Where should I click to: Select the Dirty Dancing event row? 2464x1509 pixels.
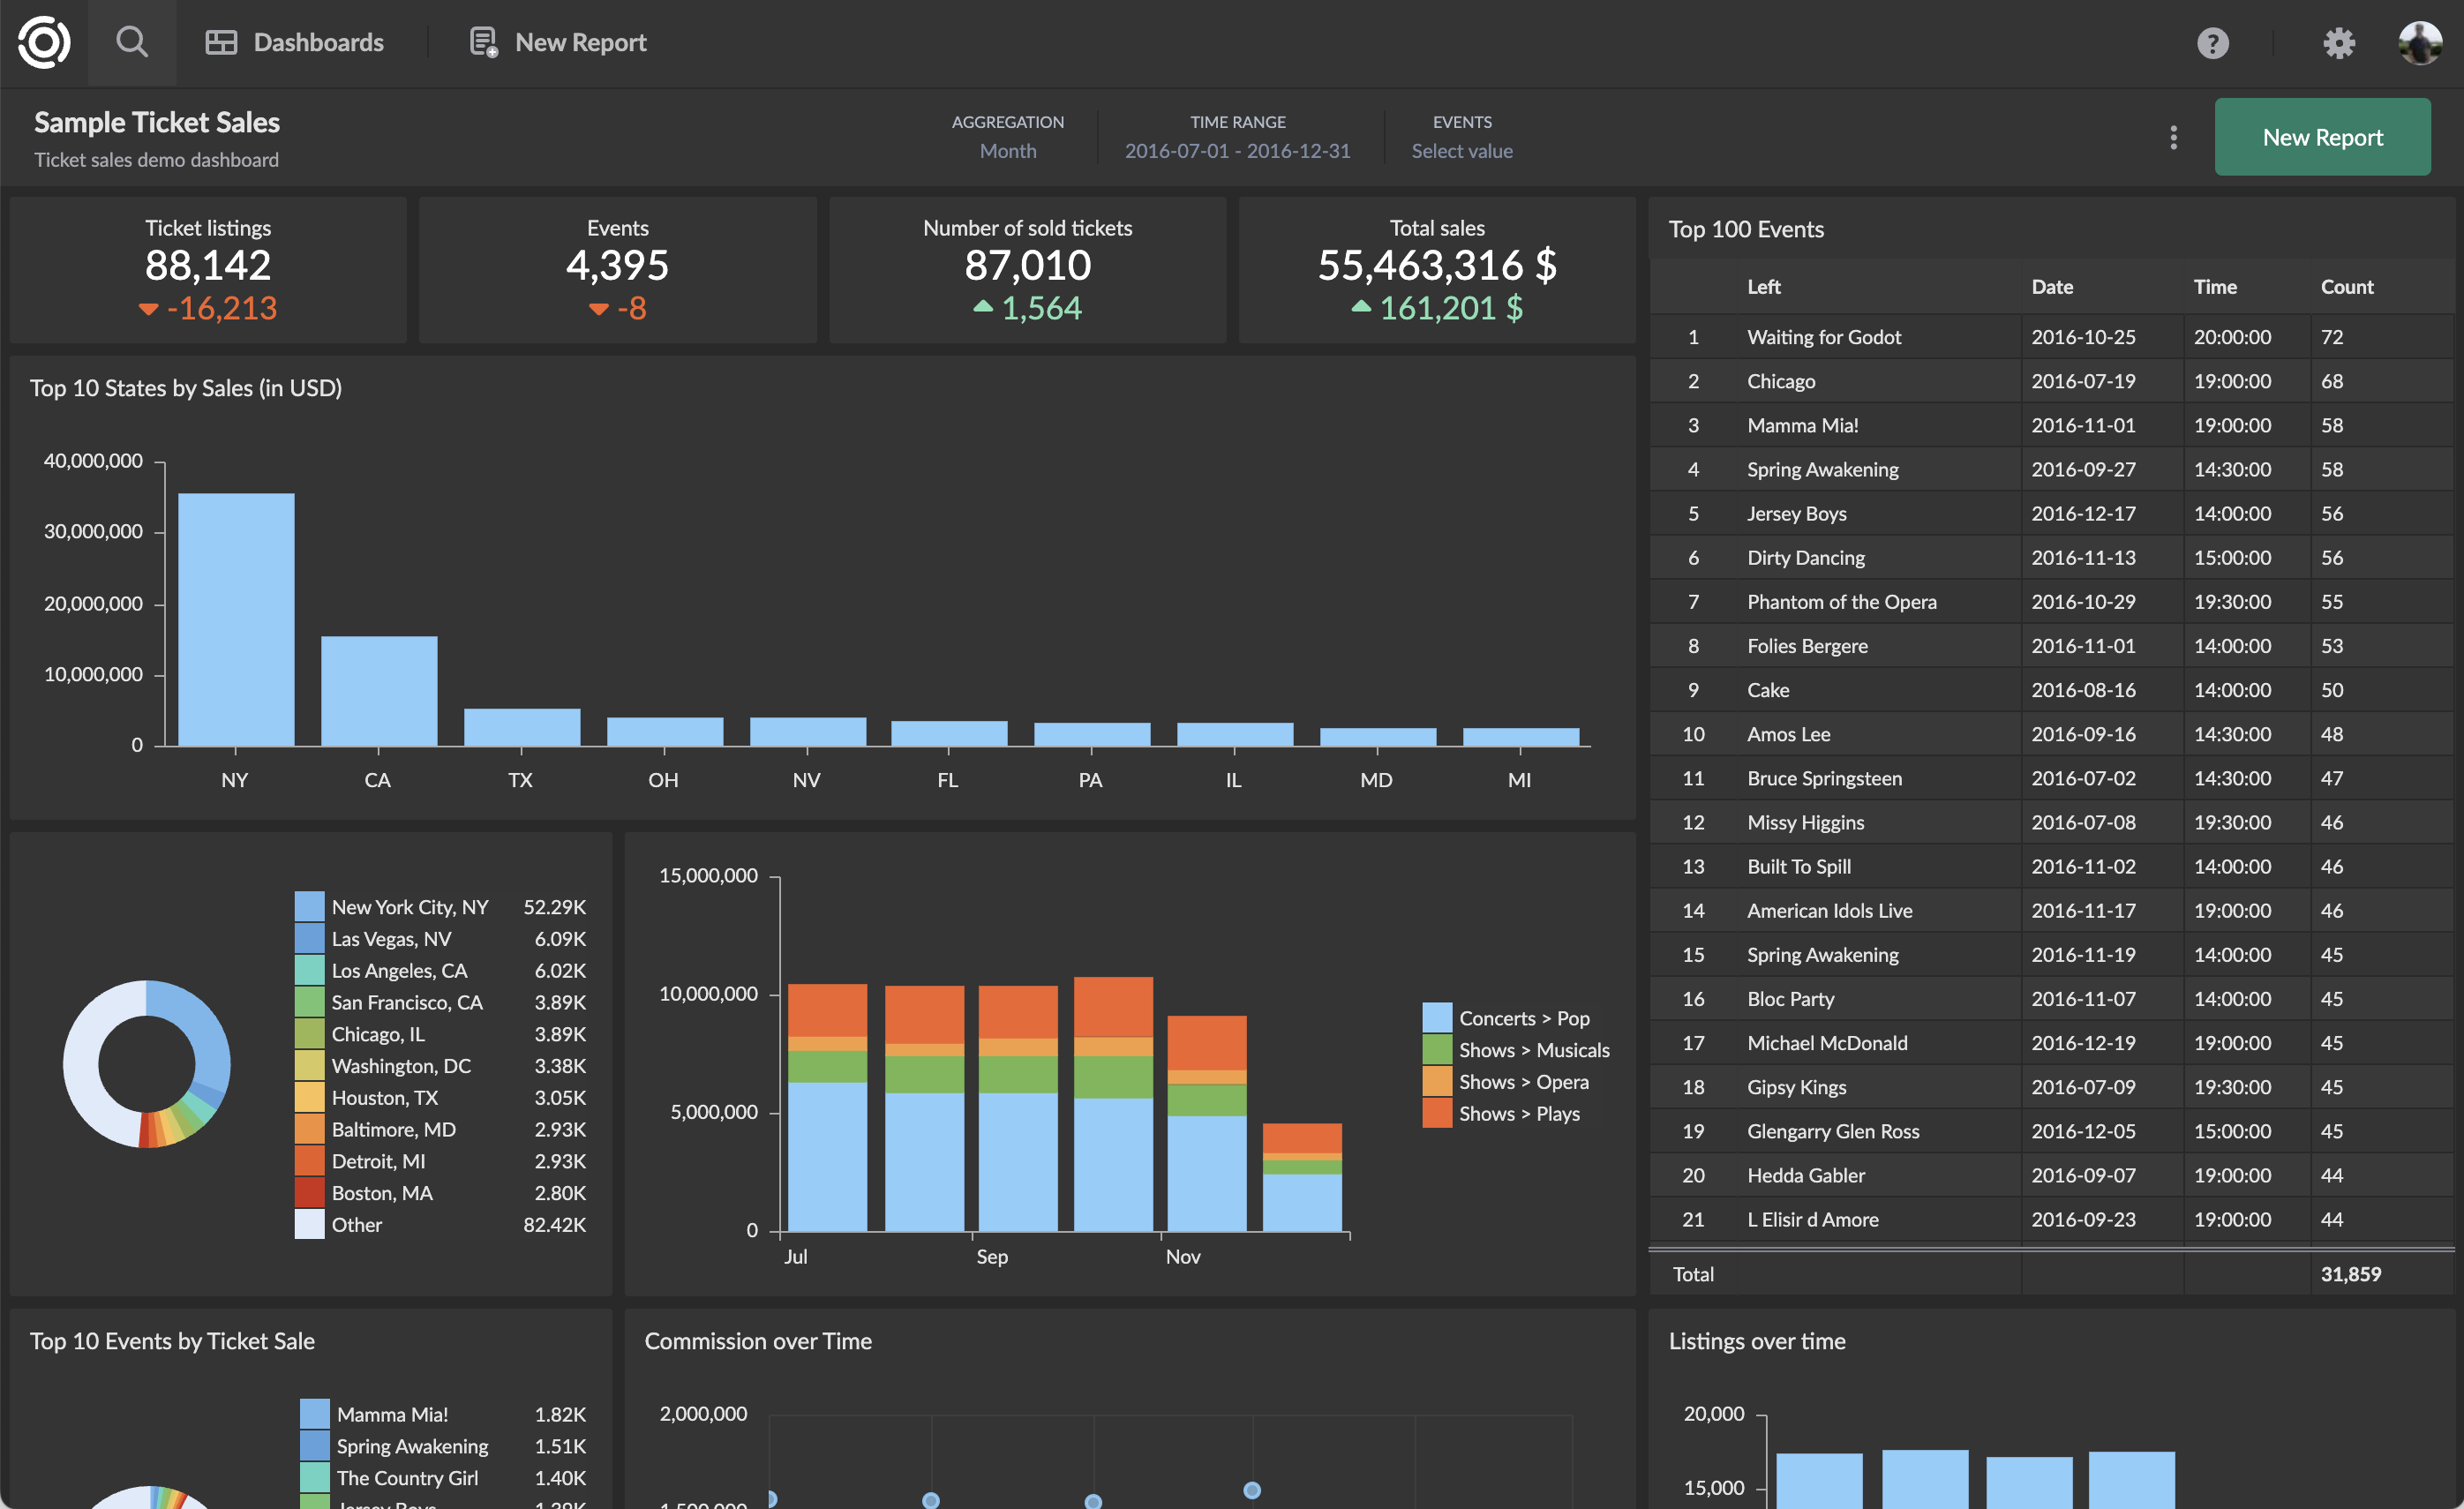point(2052,558)
